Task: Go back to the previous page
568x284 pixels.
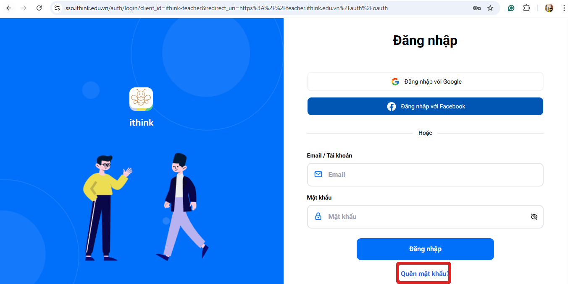Action: pos(9,8)
